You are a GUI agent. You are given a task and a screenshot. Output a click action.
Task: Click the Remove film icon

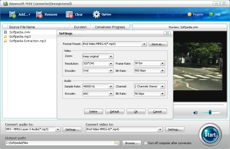(39, 15)
